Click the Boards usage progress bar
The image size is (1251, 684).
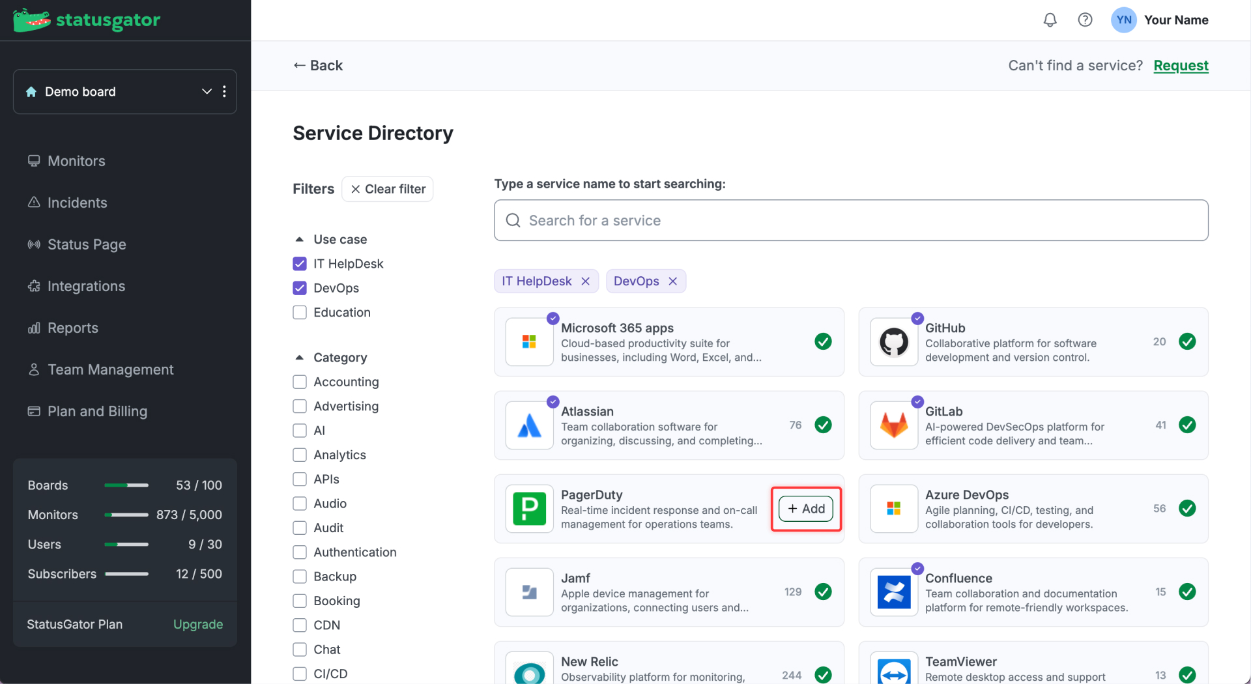tap(126, 485)
